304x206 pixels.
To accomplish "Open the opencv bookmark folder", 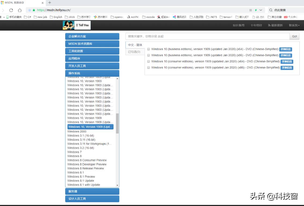I will click(117, 17).
